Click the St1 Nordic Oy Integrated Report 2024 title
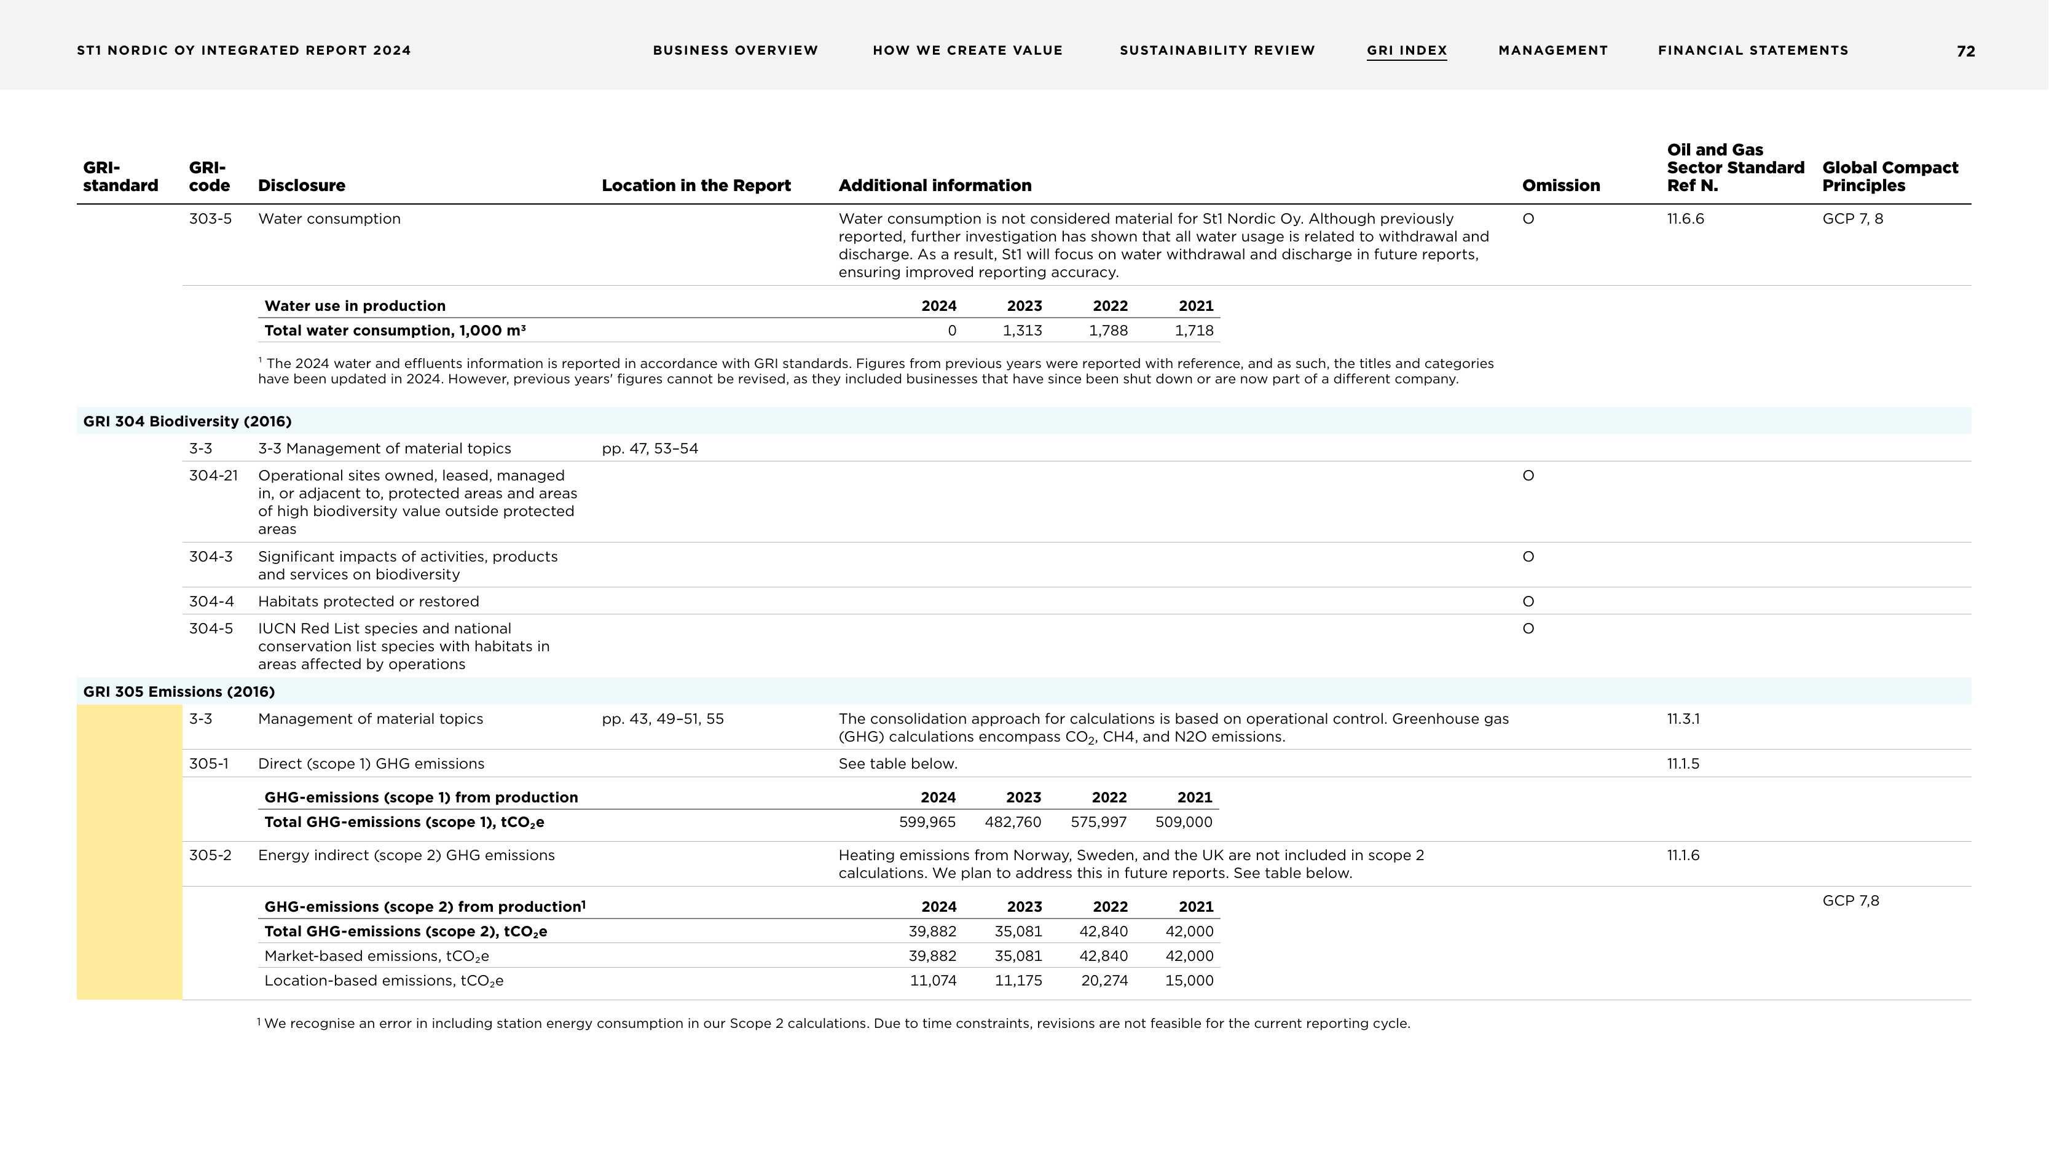This screenshot has width=2049, height=1152. 243,50
